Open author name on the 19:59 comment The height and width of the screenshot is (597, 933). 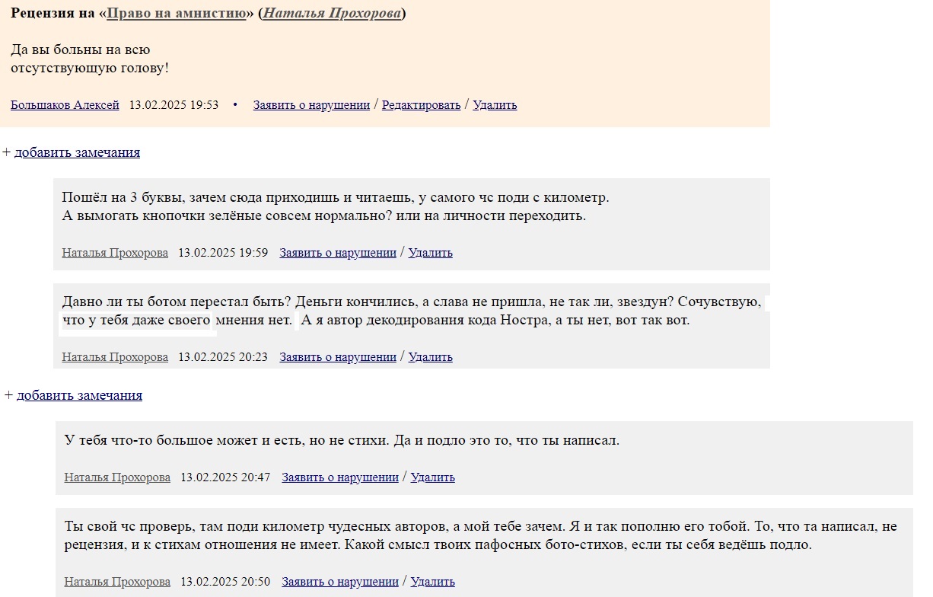pyautogui.click(x=115, y=253)
